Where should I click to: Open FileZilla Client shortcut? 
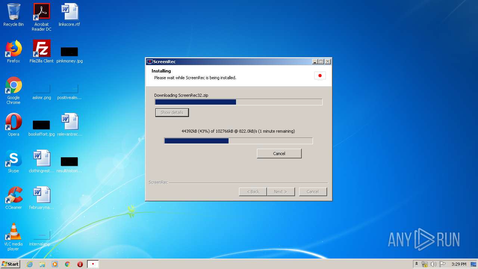[41, 52]
